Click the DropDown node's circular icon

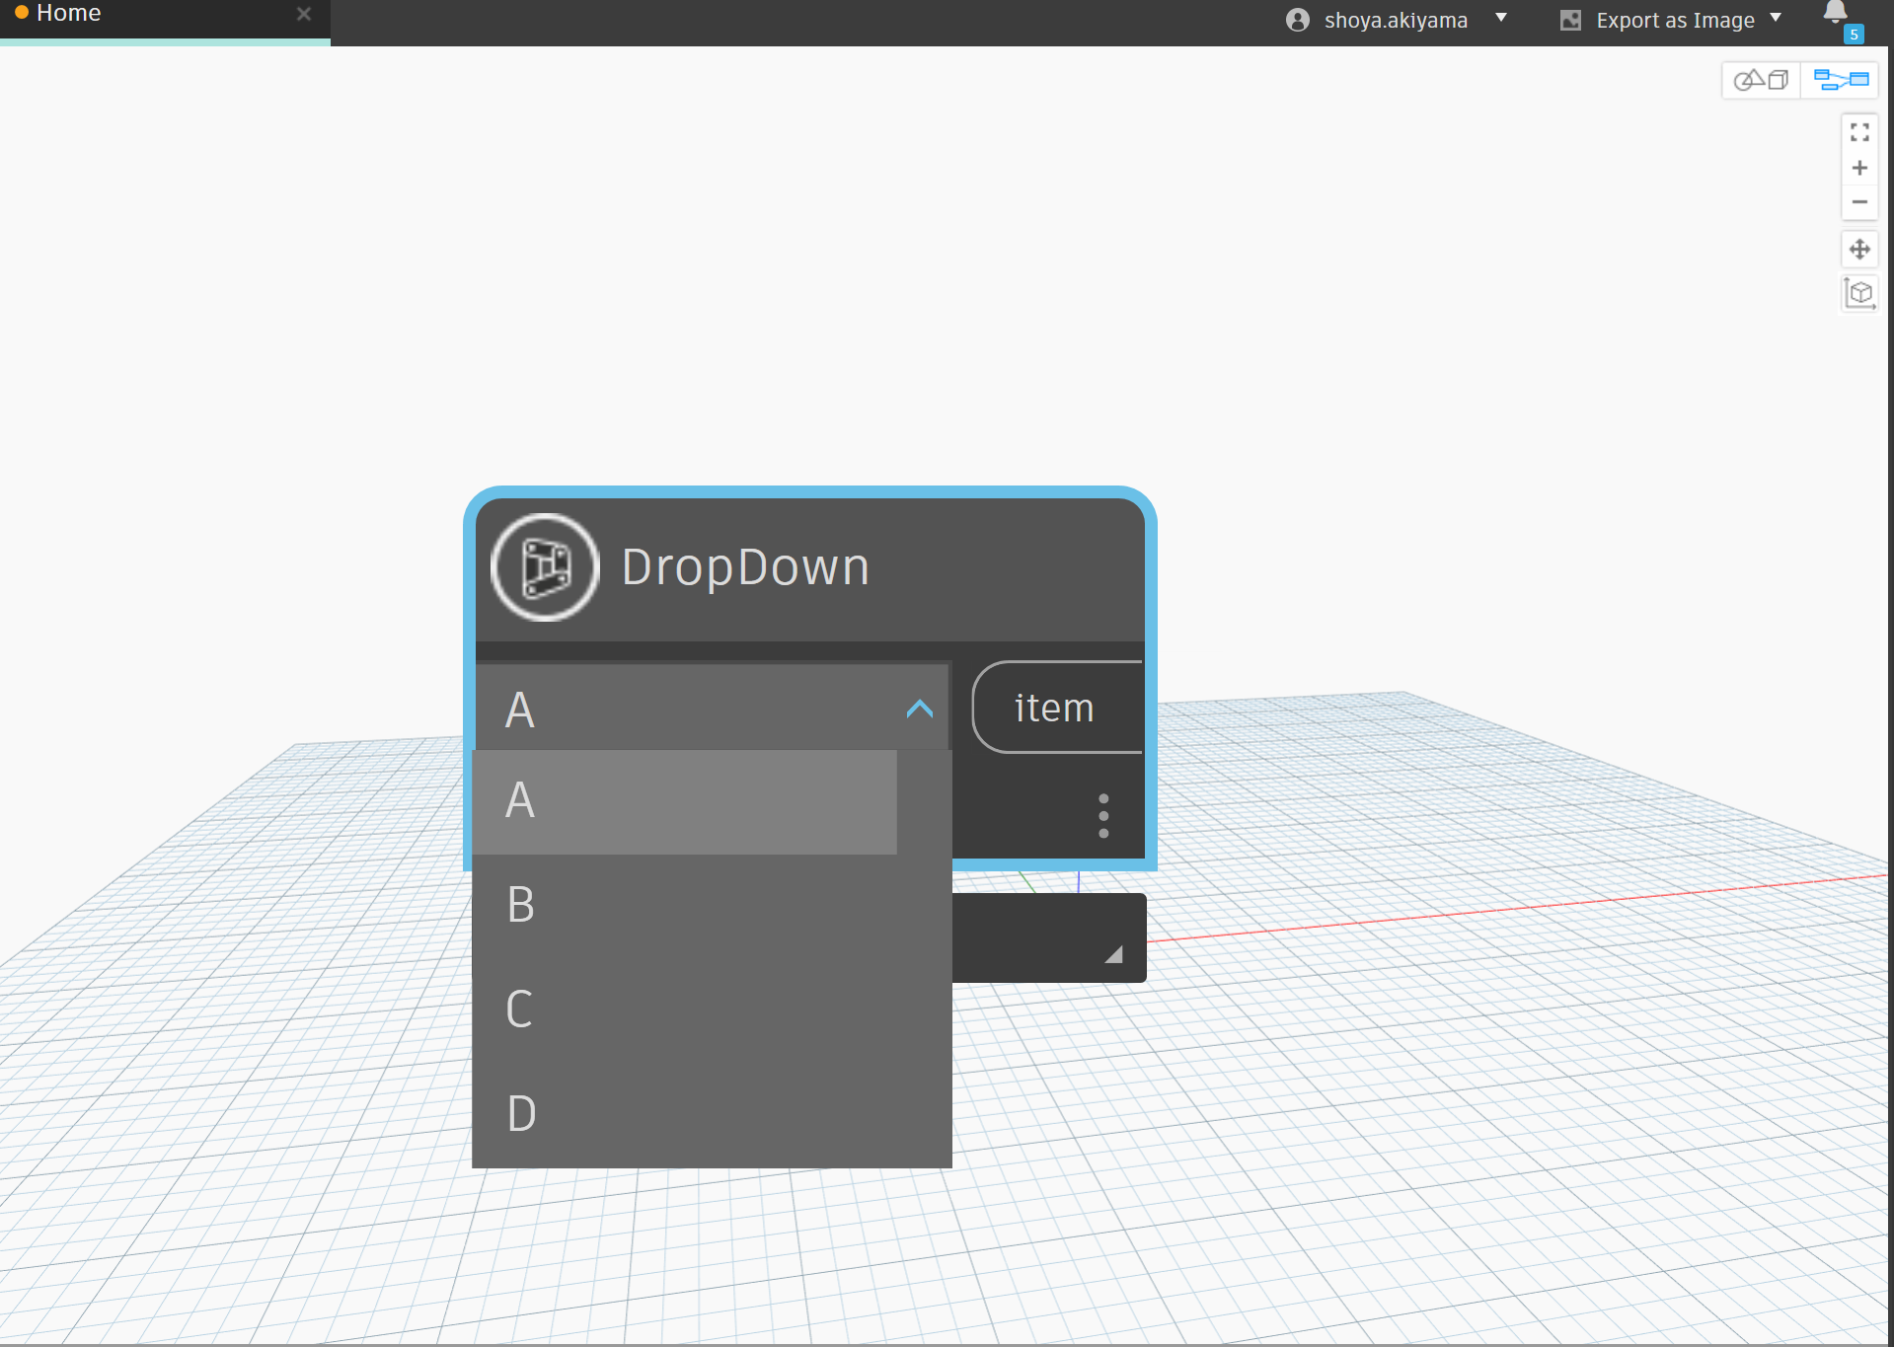545,567
